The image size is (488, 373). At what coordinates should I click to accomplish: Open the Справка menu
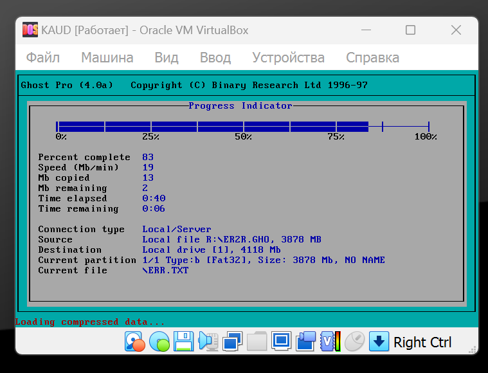[x=372, y=58]
